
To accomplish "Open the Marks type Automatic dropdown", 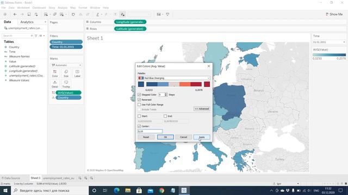I will tap(66, 65).
